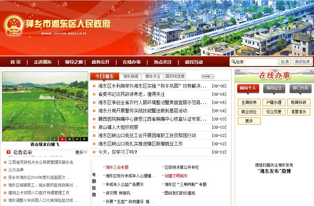Image resolution: width=314 pixels, height=206 pixels.
Task: Open the 湘东三会专题 special topic link
Action: coord(117,167)
